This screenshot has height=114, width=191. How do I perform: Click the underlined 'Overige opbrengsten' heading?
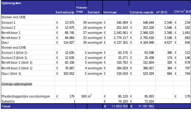coord(17,84)
